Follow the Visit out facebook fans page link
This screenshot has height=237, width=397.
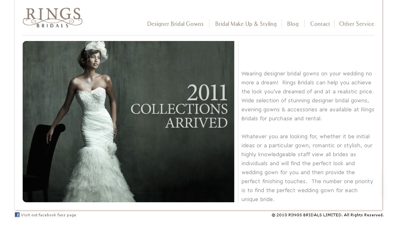[48, 215]
